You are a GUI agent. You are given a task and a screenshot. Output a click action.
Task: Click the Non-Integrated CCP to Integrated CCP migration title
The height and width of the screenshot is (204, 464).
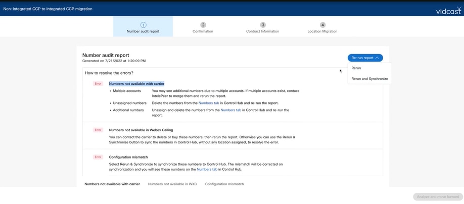tap(48, 9)
